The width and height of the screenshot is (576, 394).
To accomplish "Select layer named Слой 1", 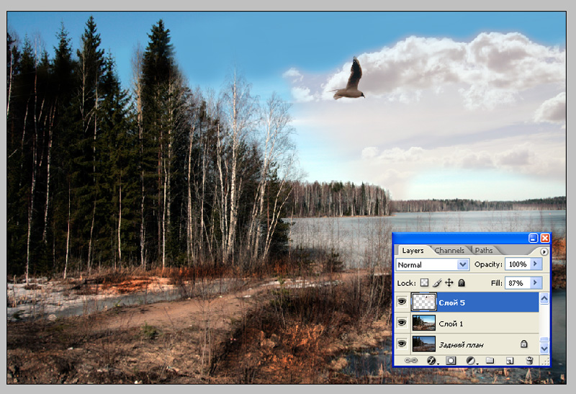I will [x=451, y=323].
